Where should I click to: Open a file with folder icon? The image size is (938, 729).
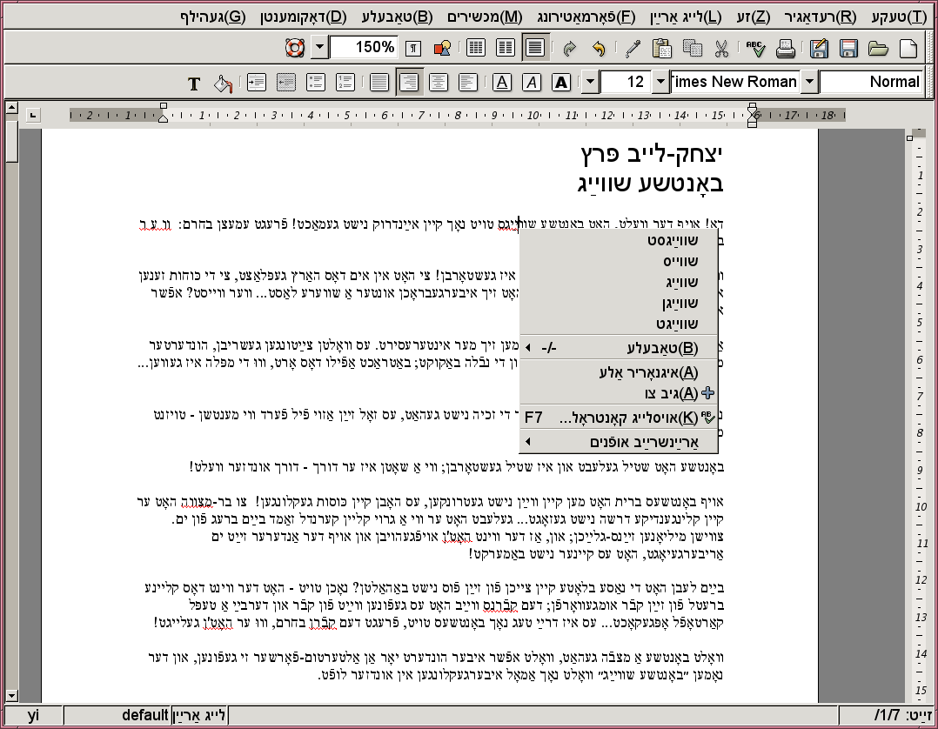pyautogui.click(x=878, y=48)
